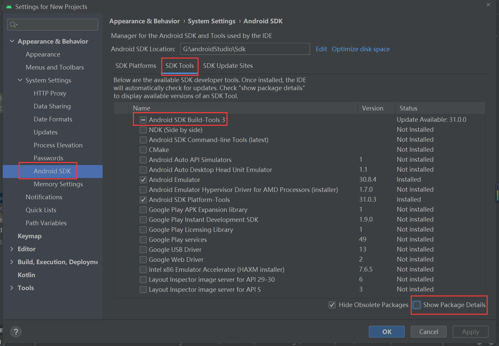Check Android SDK Build-Tools for update
The image size is (499, 346).
point(143,119)
